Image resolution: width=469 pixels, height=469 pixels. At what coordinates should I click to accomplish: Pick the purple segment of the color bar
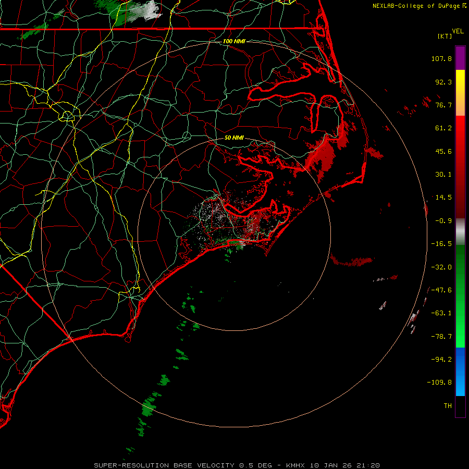coord(460,58)
